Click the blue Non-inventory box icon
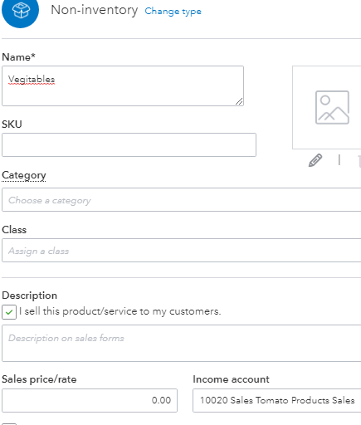 [20, 10]
